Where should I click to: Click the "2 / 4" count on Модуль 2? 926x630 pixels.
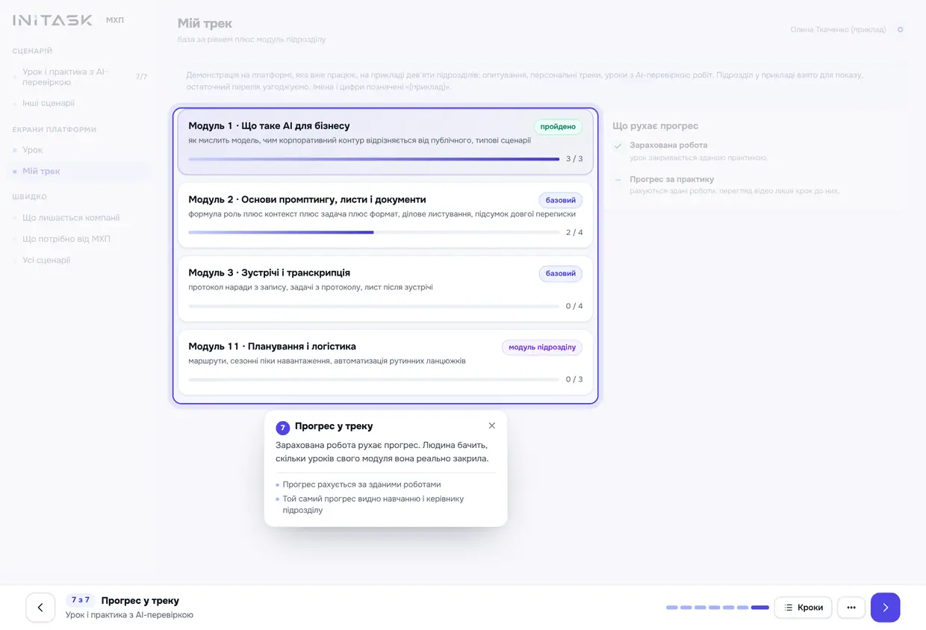tap(574, 232)
